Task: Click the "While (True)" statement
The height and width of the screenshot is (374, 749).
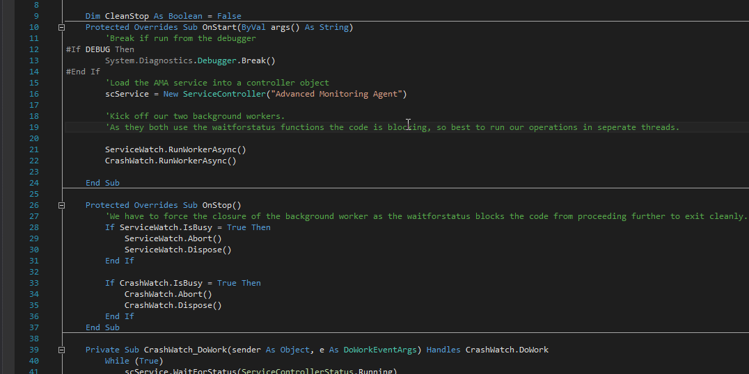Action: pyautogui.click(x=134, y=361)
